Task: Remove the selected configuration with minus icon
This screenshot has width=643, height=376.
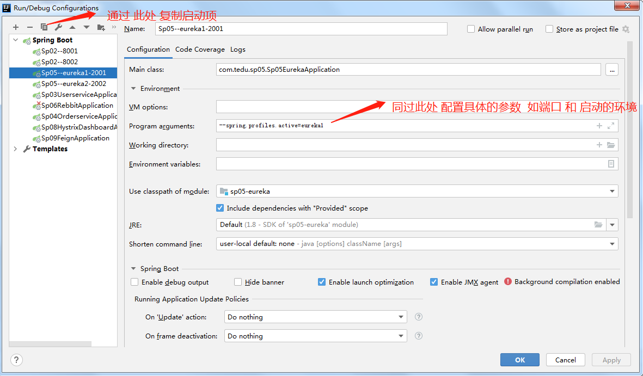Action: 29,27
